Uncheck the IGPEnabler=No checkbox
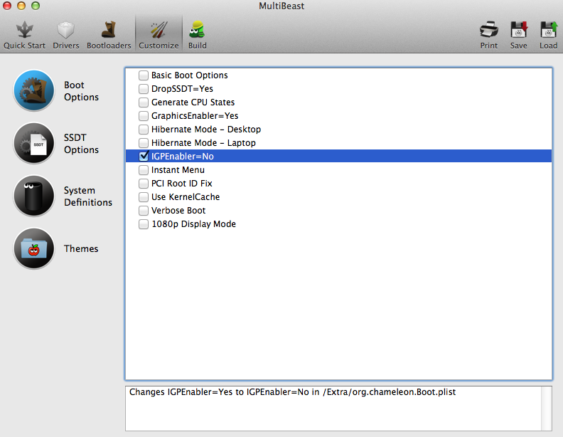The width and height of the screenshot is (563, 437). pyautogui.click(x=144, y=156)
